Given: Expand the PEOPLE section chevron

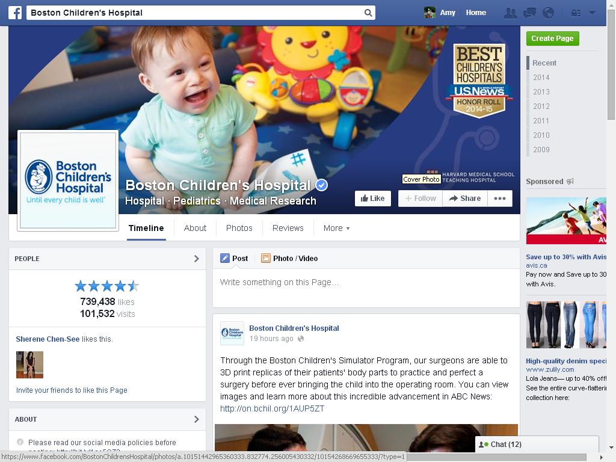Looking at the screenshot, I should click(x=197, y=259).
